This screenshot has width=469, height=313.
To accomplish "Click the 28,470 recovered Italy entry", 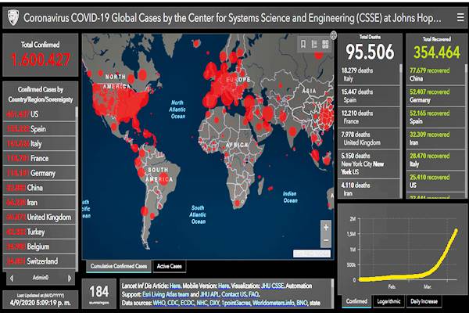I will click(x=435, y=160).
